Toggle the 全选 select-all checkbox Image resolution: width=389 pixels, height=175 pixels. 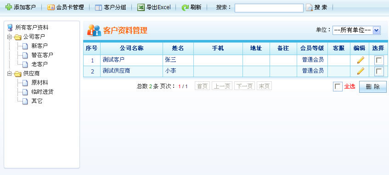pos(338,87)
